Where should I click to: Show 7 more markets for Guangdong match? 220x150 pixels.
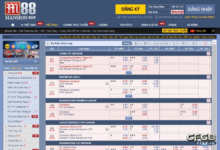point(129,73)
